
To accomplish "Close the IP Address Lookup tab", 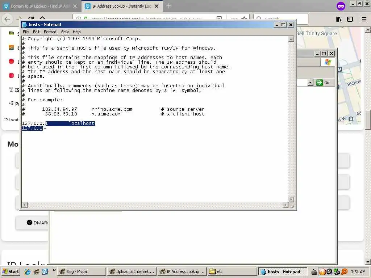I will (x=157, y=6).
